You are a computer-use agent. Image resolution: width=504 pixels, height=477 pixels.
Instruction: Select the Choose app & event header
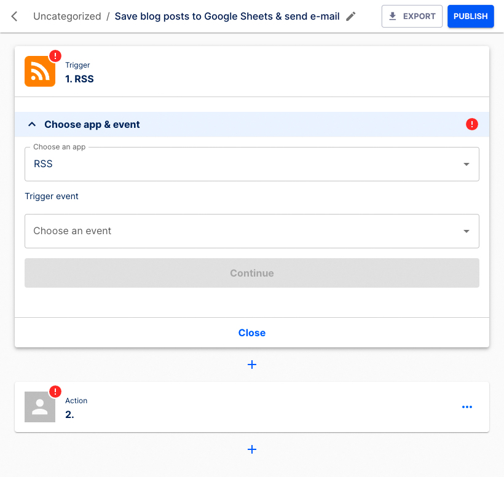point(93,124)
